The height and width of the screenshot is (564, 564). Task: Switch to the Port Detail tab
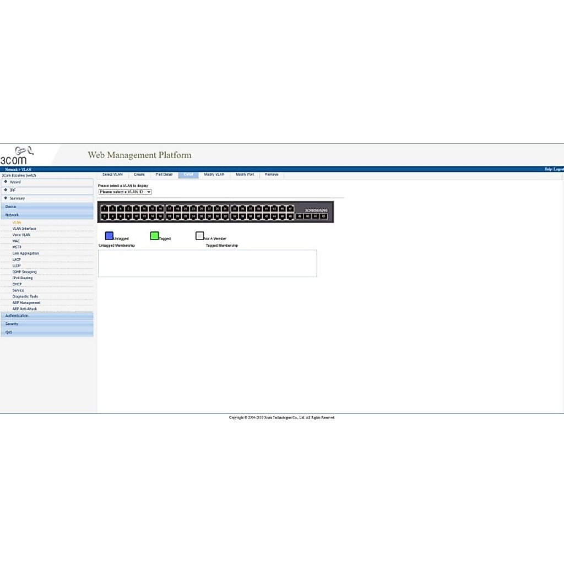pyautogui.click(x=164, y=175)
